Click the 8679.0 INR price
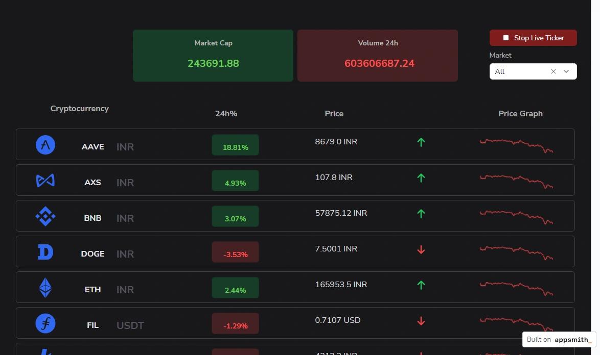The height and width of the screenshot is (355, 600). 336,142
